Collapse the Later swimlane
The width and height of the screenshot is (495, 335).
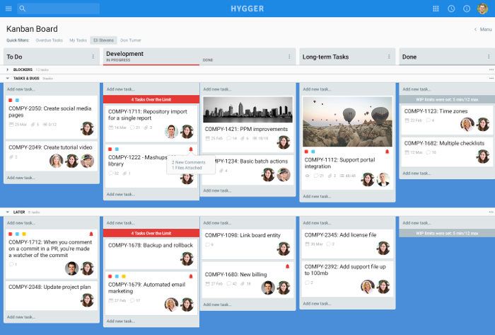(x=8, y=212)
